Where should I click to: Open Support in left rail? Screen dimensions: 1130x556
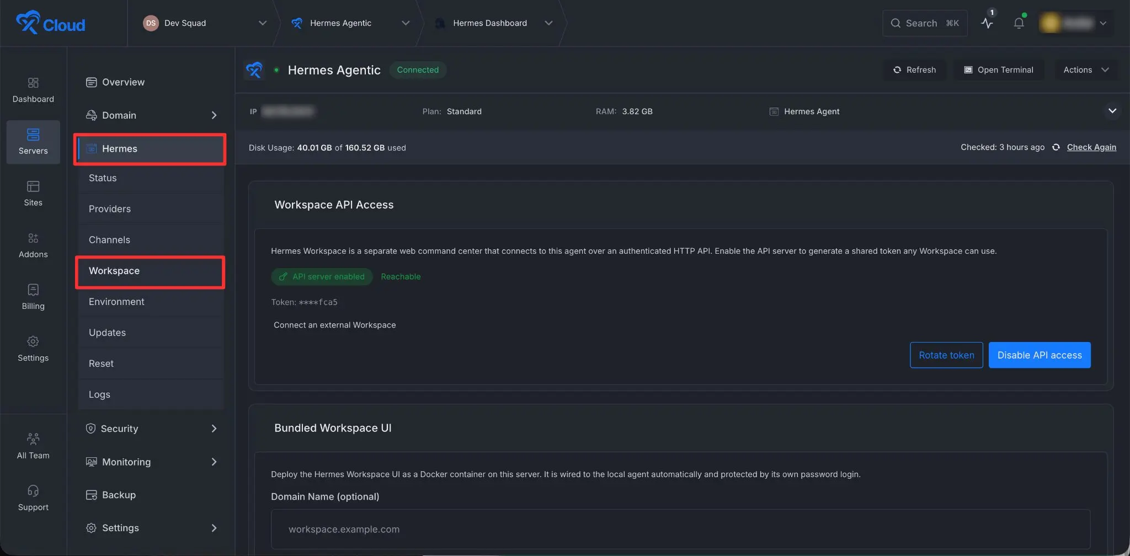[33, 498]
